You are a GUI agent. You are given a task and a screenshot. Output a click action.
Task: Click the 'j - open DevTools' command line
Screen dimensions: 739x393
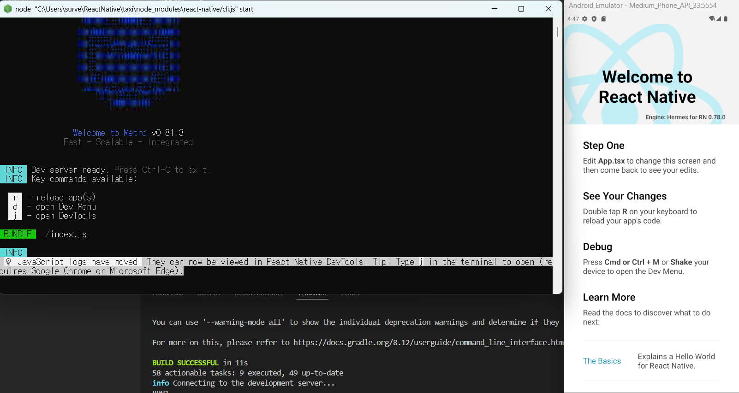[52, 216]
